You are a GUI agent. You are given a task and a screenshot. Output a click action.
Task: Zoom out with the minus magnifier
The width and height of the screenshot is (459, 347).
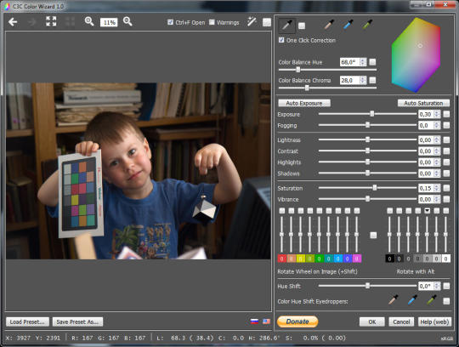127,21
